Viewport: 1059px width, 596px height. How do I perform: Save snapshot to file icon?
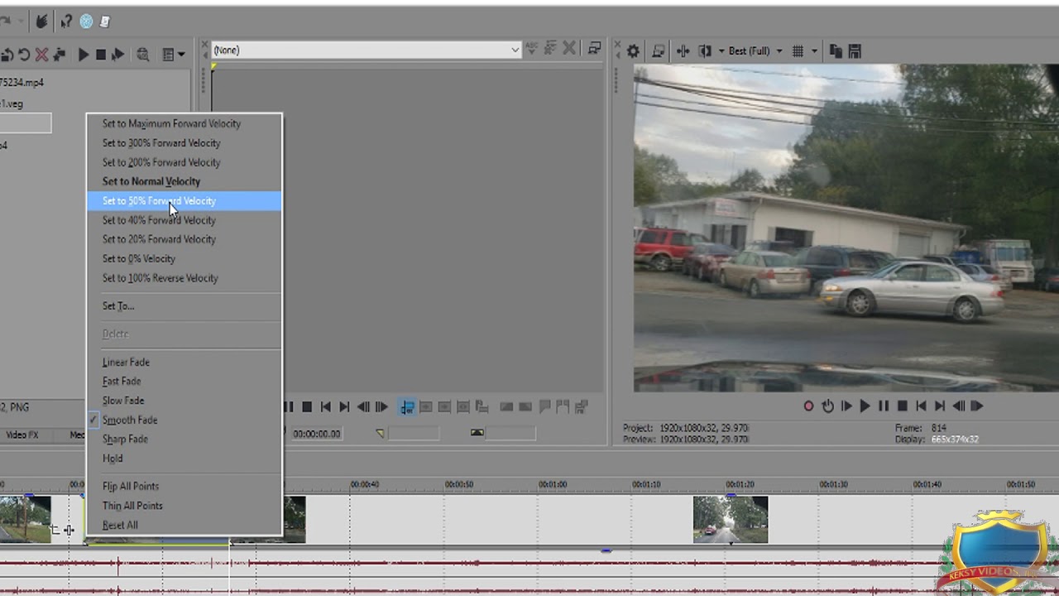[855, 51]
